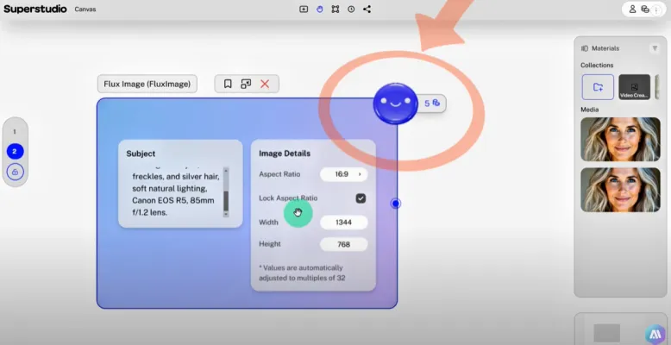Click the add node icon in top toolbar

pyautogui.click(x=304, y=9)
